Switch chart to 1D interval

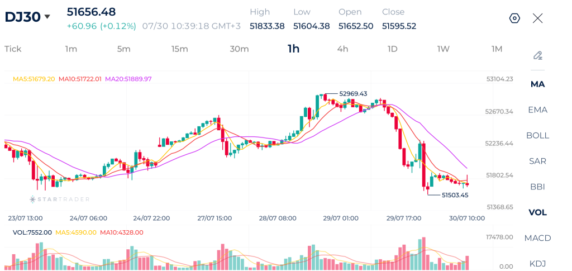click(x=392, y=49)
